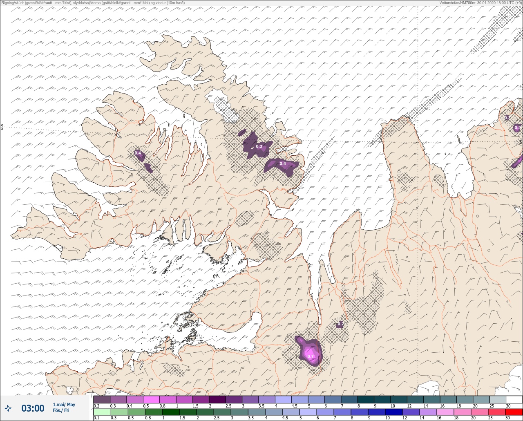Click the 'Fös./ Fri' weekday text

tap(61, 411)
